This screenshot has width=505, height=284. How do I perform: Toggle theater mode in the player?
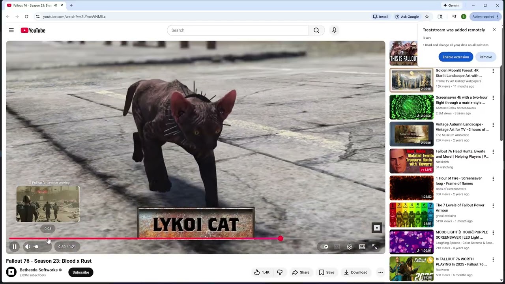pyautogui.click(x=362, y=247)
